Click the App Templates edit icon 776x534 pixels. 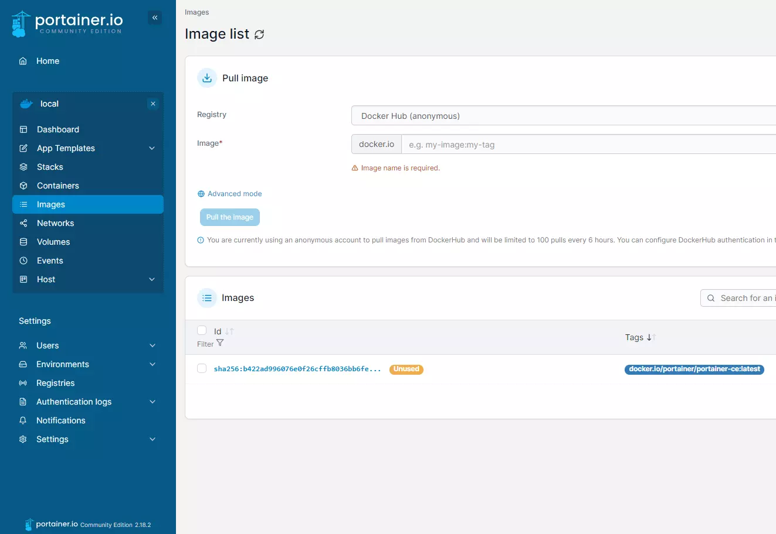[23, 148]
